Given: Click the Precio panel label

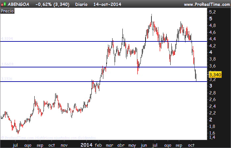Looking at the screenshot, I should tap(7, 11).
